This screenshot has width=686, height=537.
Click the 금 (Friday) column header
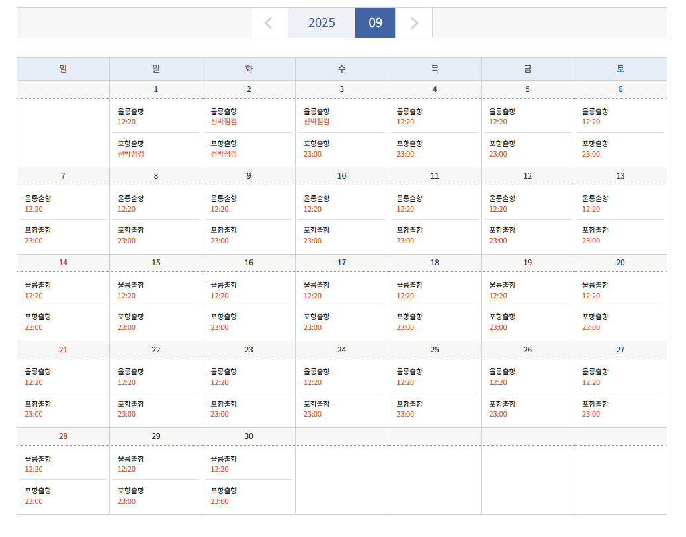point(527,69)
